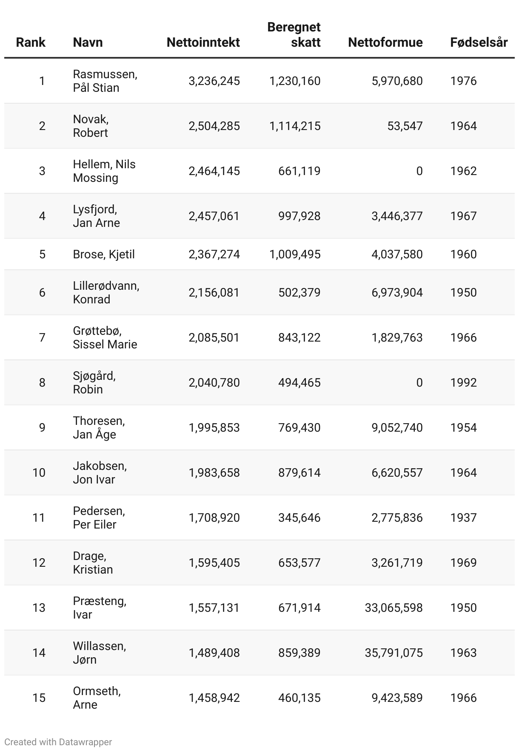Select Brose, Kjetil in the table
Viewport: 519px width, 752px height.
(x=104, y=254)
